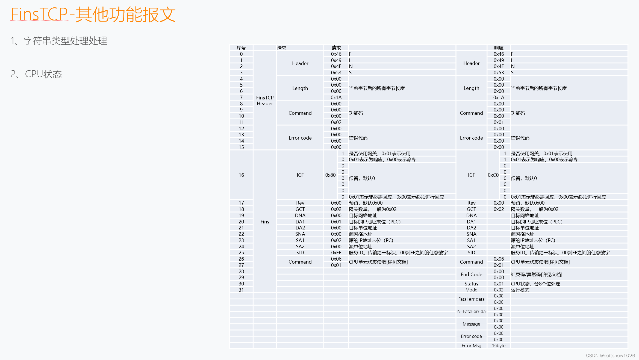Click the description "运行模式"
The image size is (639, 360).
click(520, 290)
